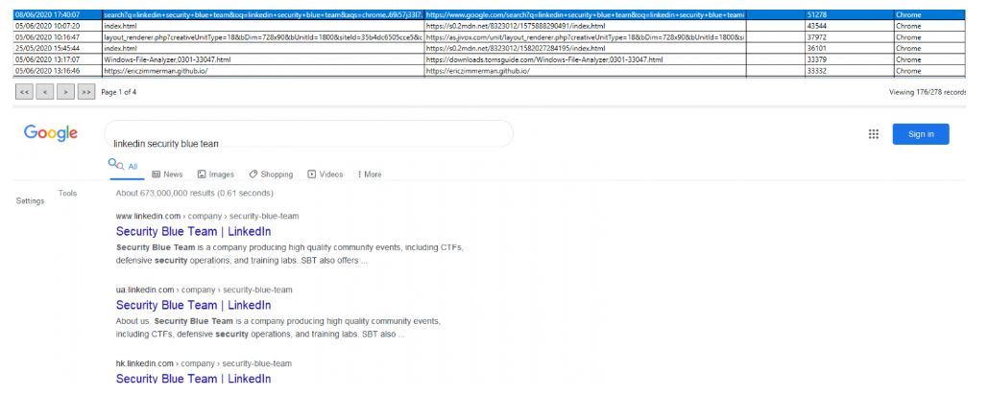Image resolution: width=989 pixels, height=395 pixels.
Task: Click the Viewing 176/278 records label
Action: (928, 92)
